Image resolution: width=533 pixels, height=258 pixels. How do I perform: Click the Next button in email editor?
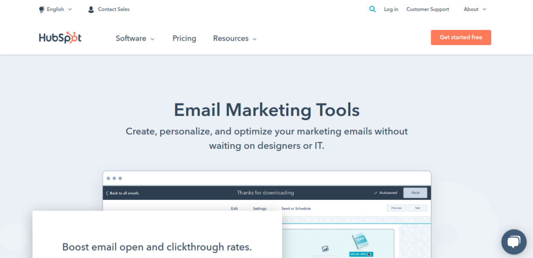tap(415, 193)
